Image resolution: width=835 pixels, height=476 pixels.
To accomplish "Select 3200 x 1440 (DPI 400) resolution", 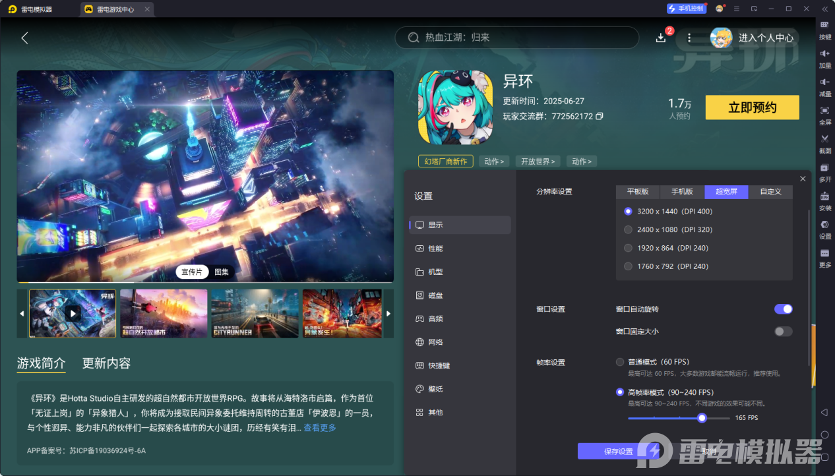I will 628,211.
